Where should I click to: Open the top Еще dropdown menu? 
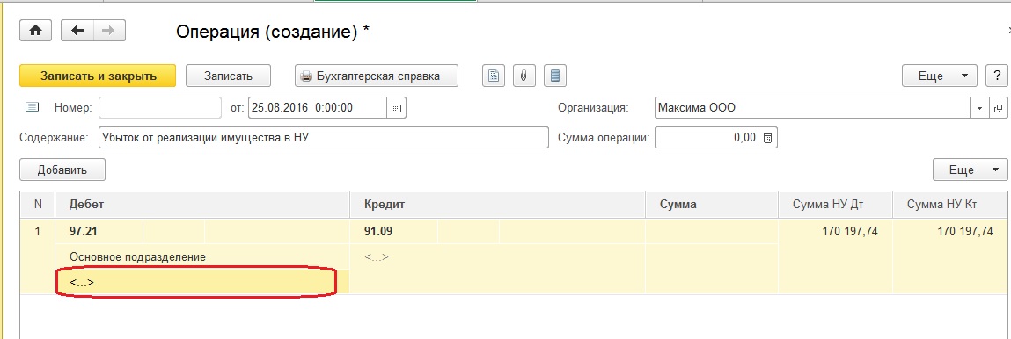(939, 76)
